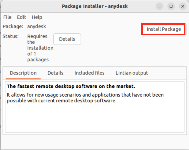The image size is (189, 150).
Task: Click the package name 'anydesk'
Action: tap(36, 27)
